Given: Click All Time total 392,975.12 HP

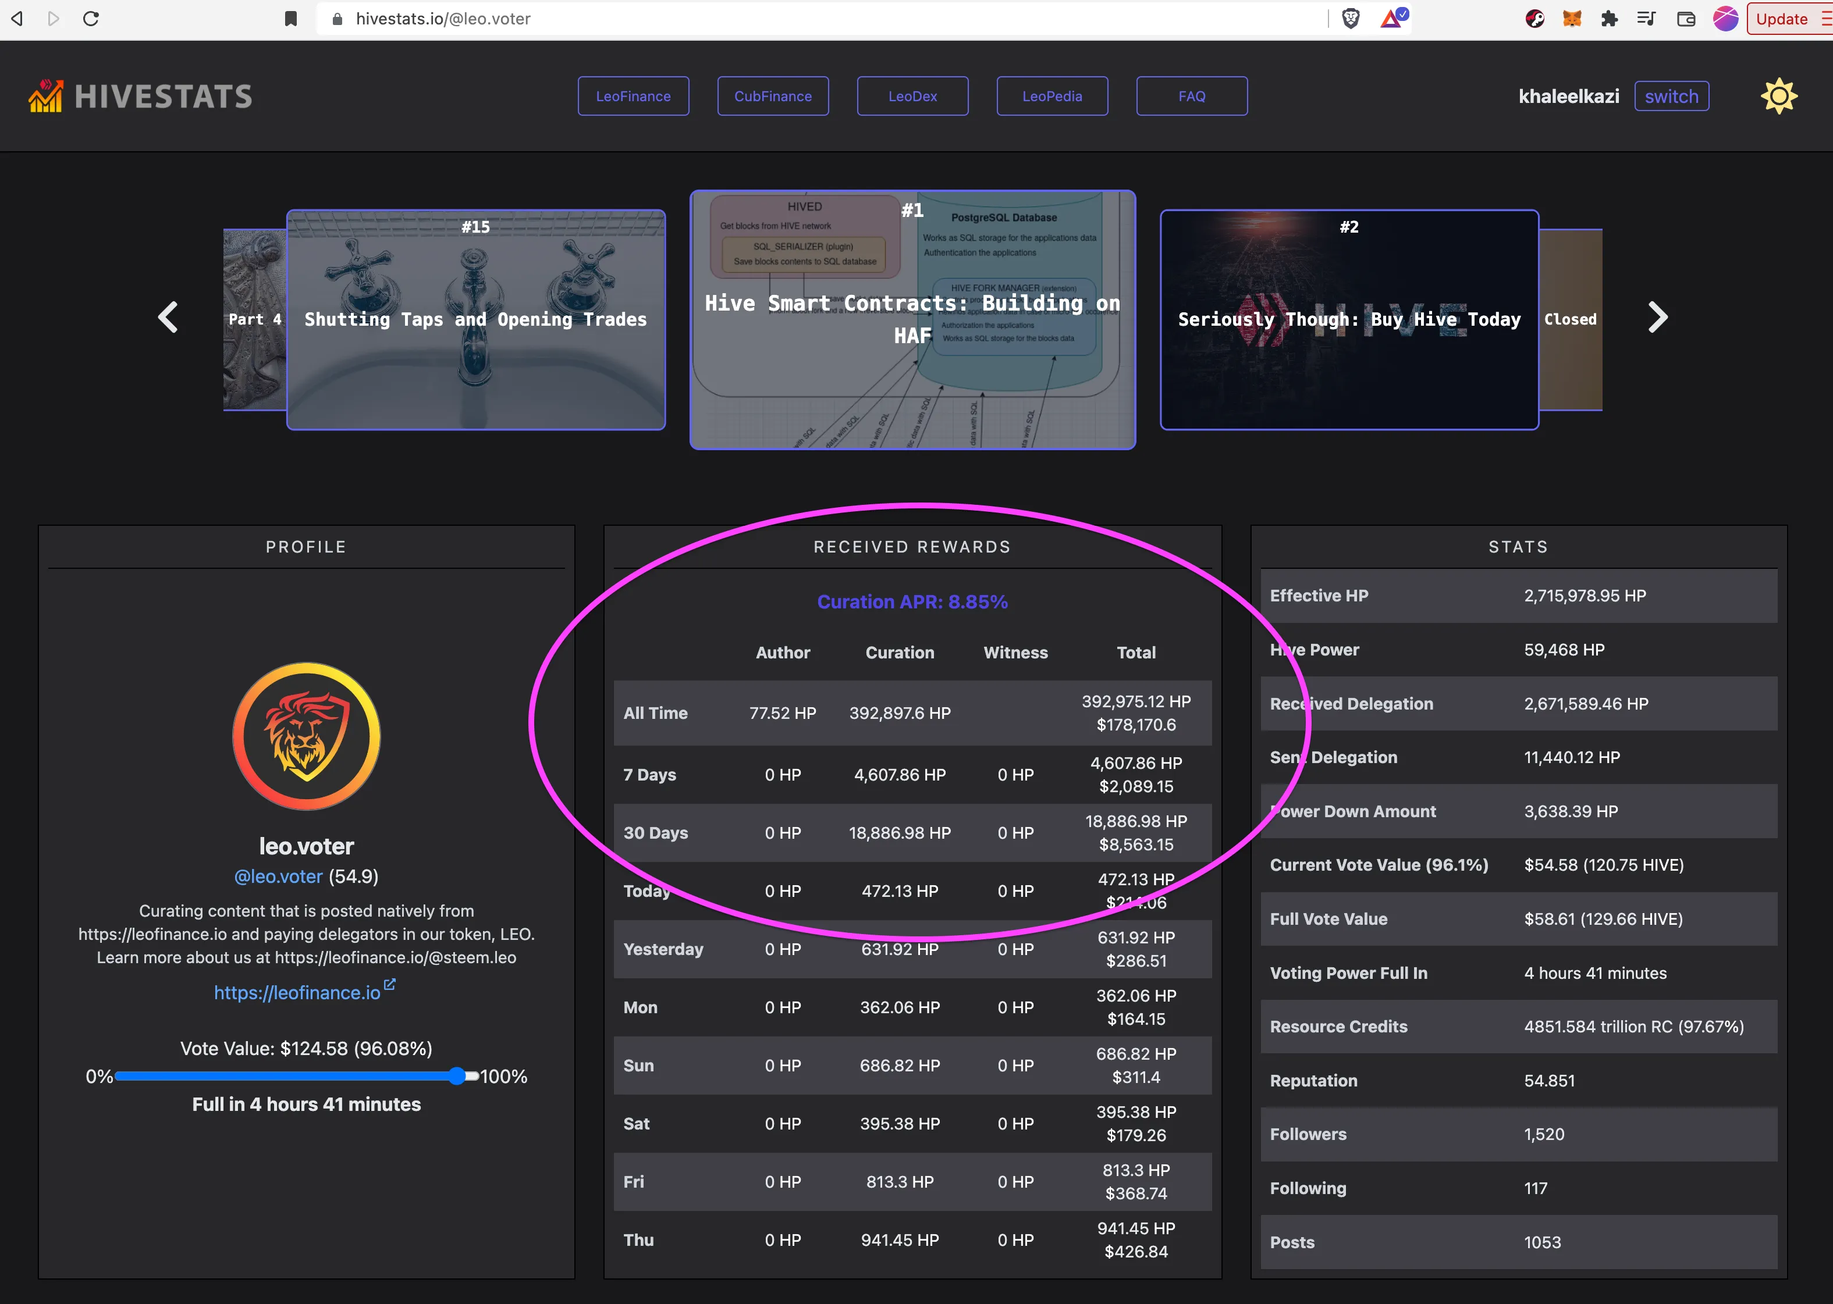Looking at the screenshot, I should click(x=1136, y=701).
